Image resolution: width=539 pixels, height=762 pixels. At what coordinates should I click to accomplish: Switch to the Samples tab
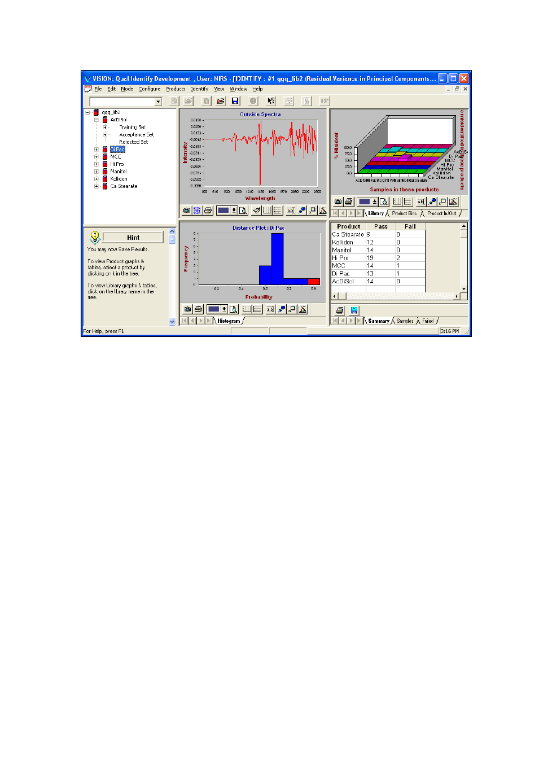[405, 321]
